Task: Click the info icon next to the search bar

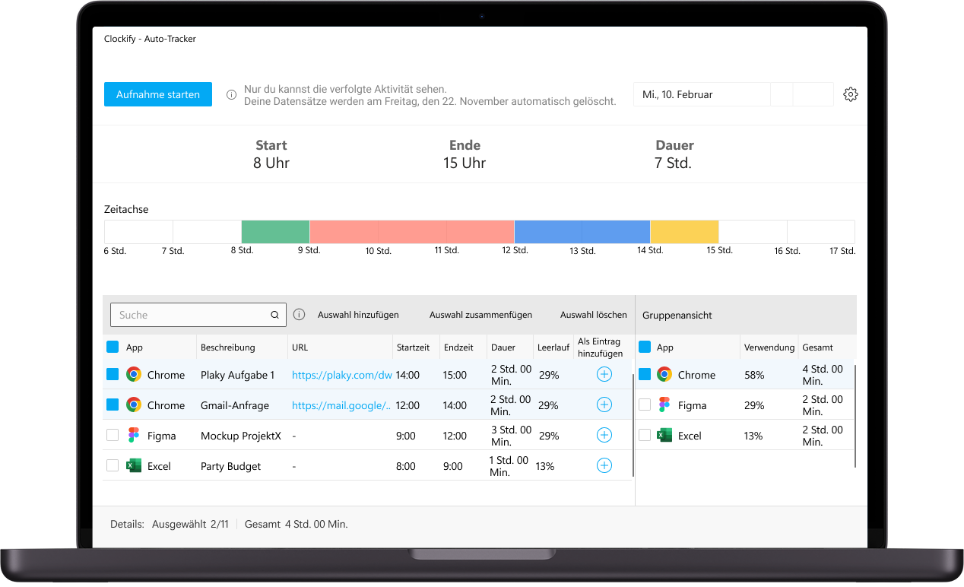Action: tap(298, 314)
